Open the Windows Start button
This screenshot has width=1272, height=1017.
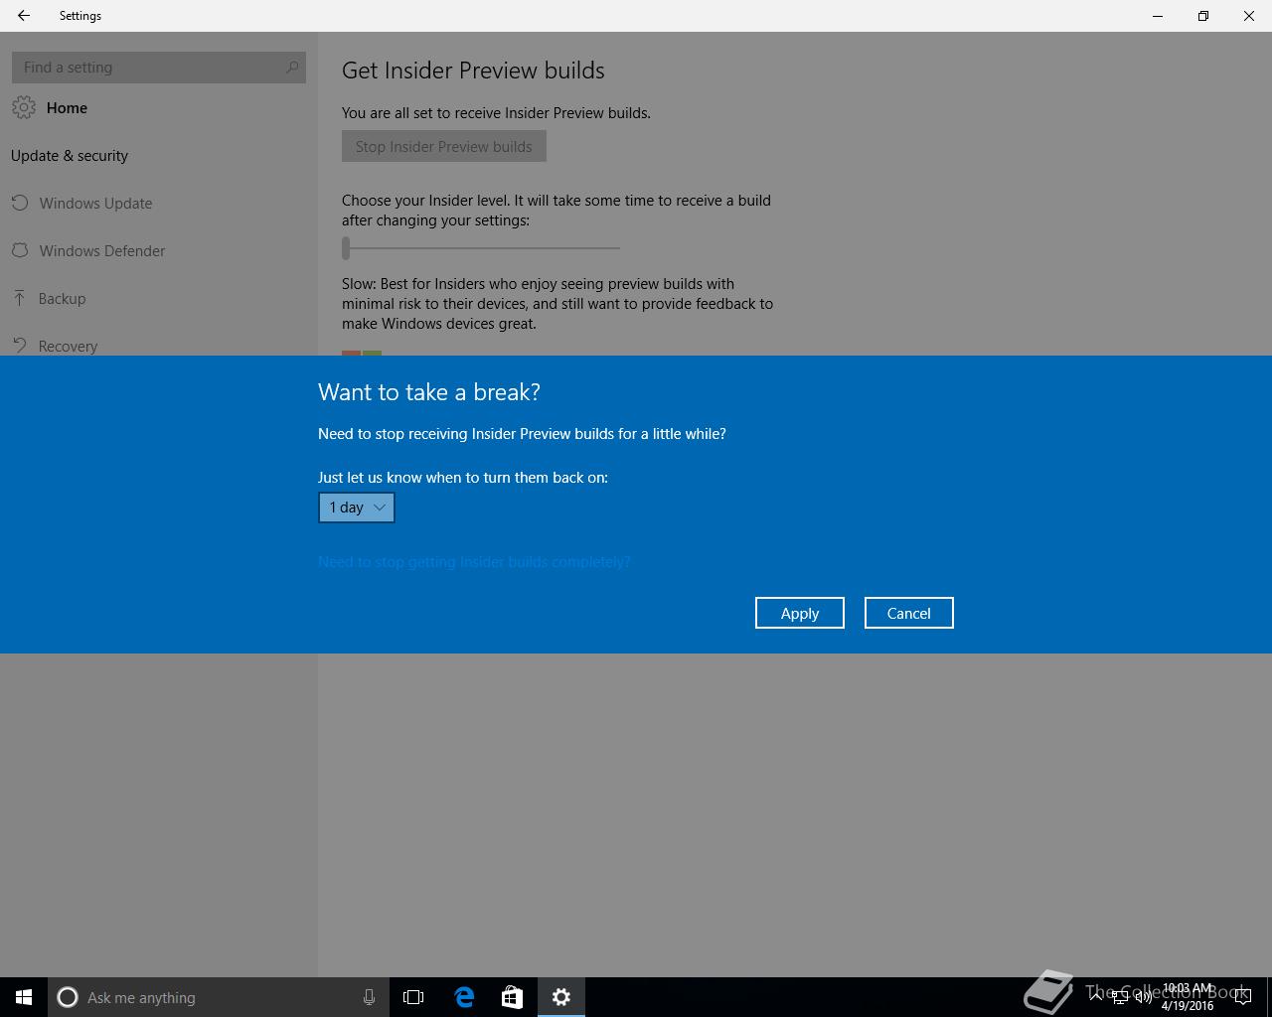(x=24, y=997)
